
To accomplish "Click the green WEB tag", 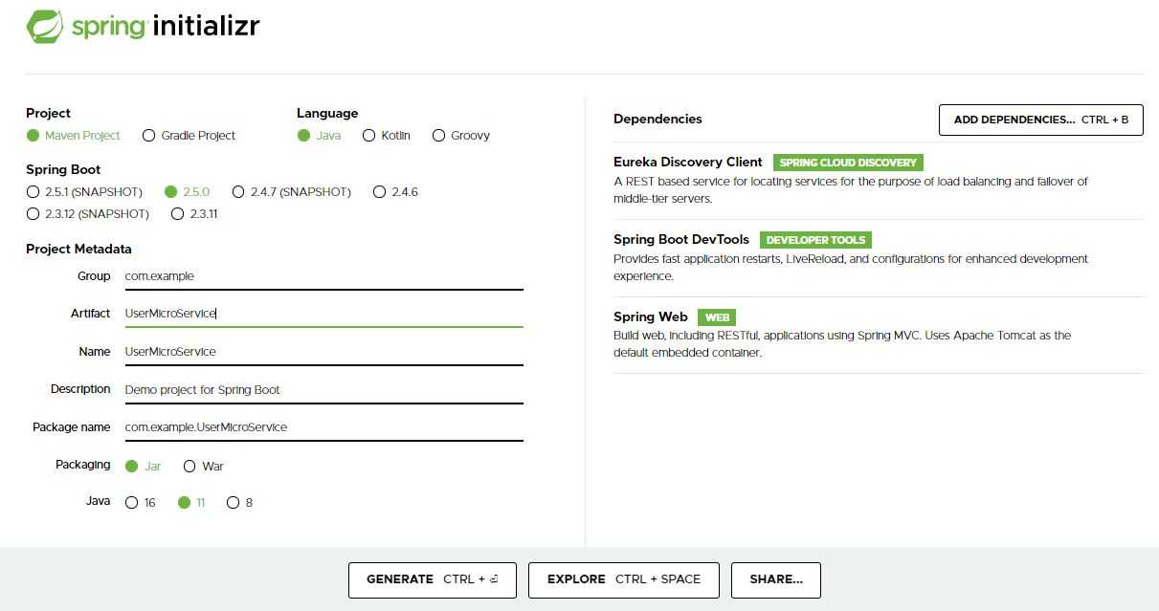I will (x=717, y=317).
